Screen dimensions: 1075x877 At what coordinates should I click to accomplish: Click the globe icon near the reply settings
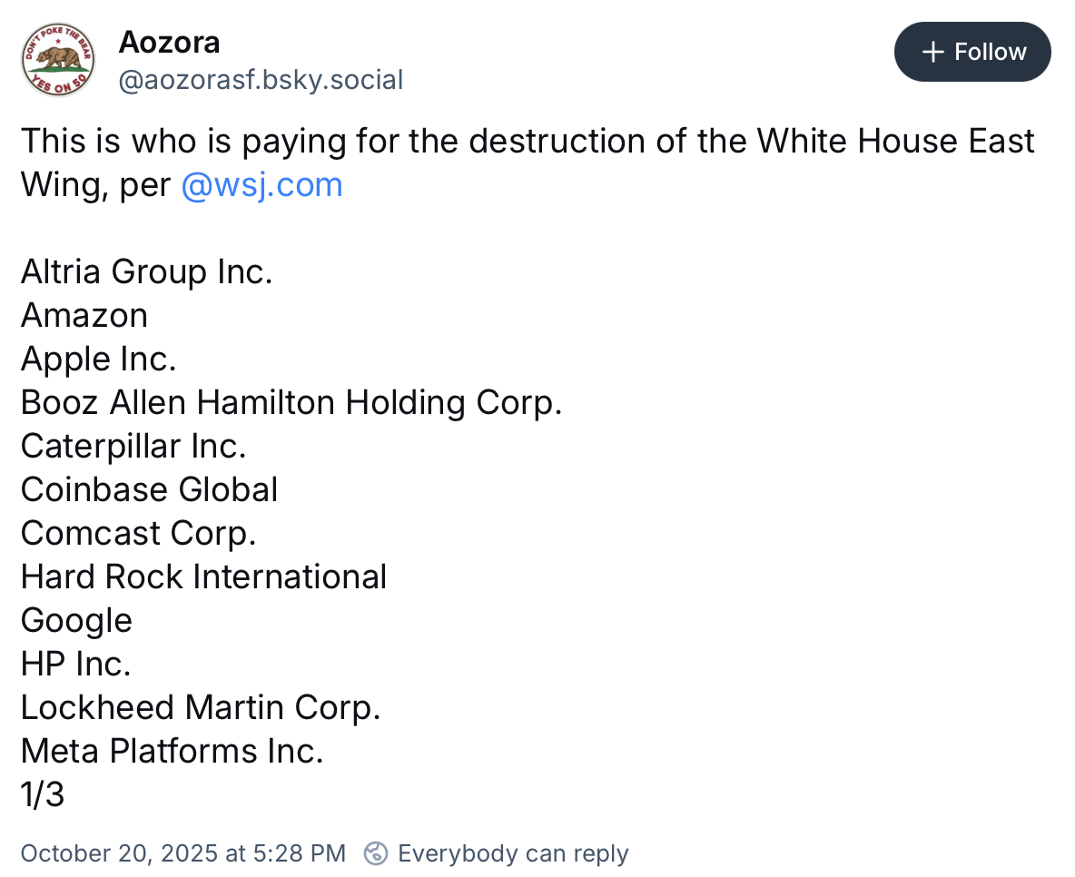(377, 853)
